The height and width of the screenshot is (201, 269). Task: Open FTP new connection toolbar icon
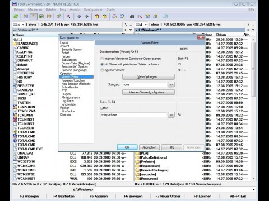122,17
